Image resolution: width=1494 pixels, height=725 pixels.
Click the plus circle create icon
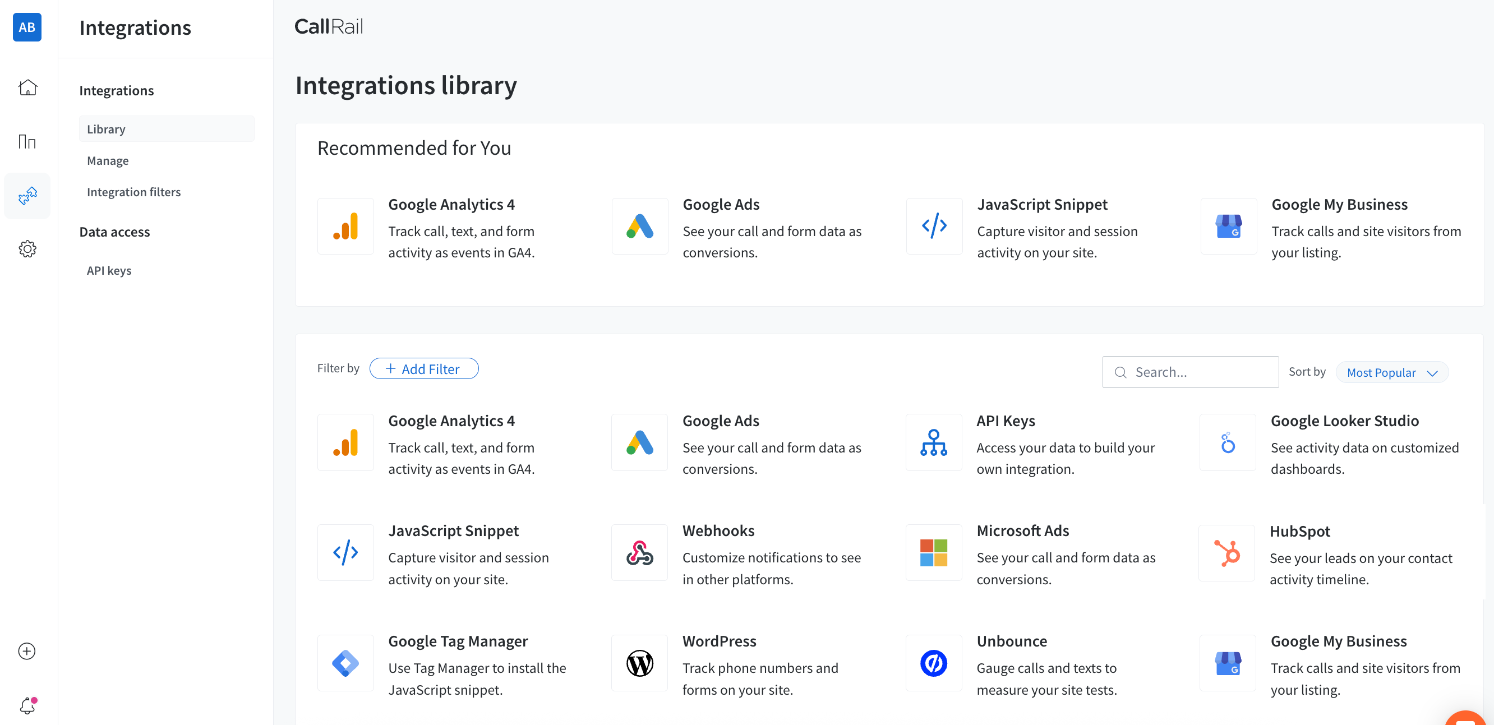tap(27, 651)
